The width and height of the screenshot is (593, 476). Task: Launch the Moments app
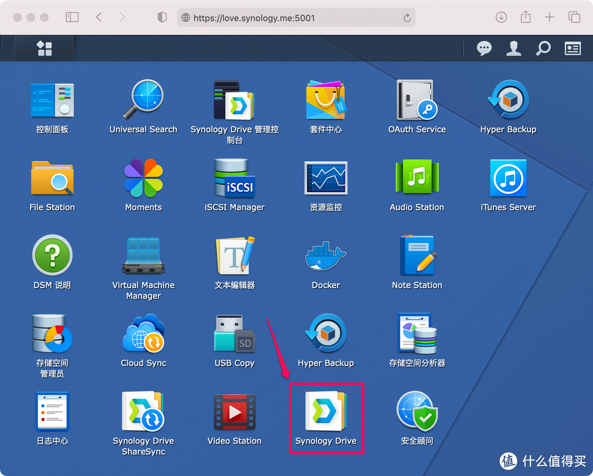tap(143, 178)
